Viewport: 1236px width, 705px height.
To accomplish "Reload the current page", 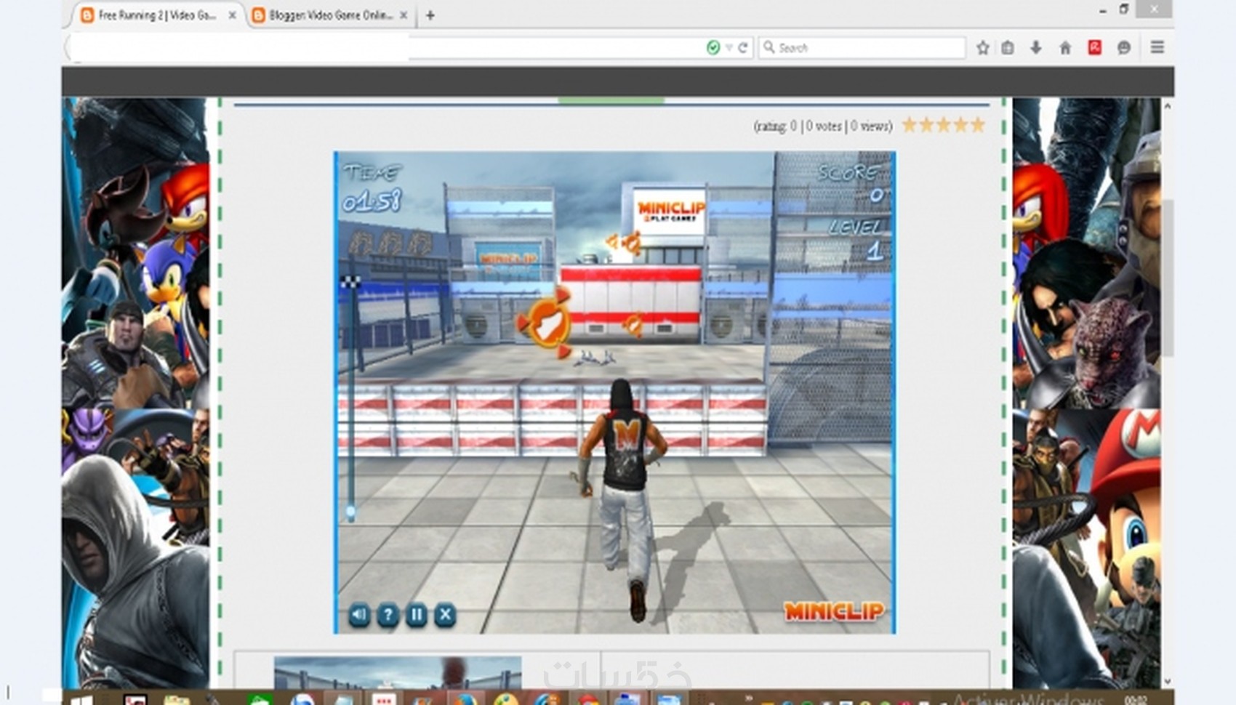I will point(743,47).
